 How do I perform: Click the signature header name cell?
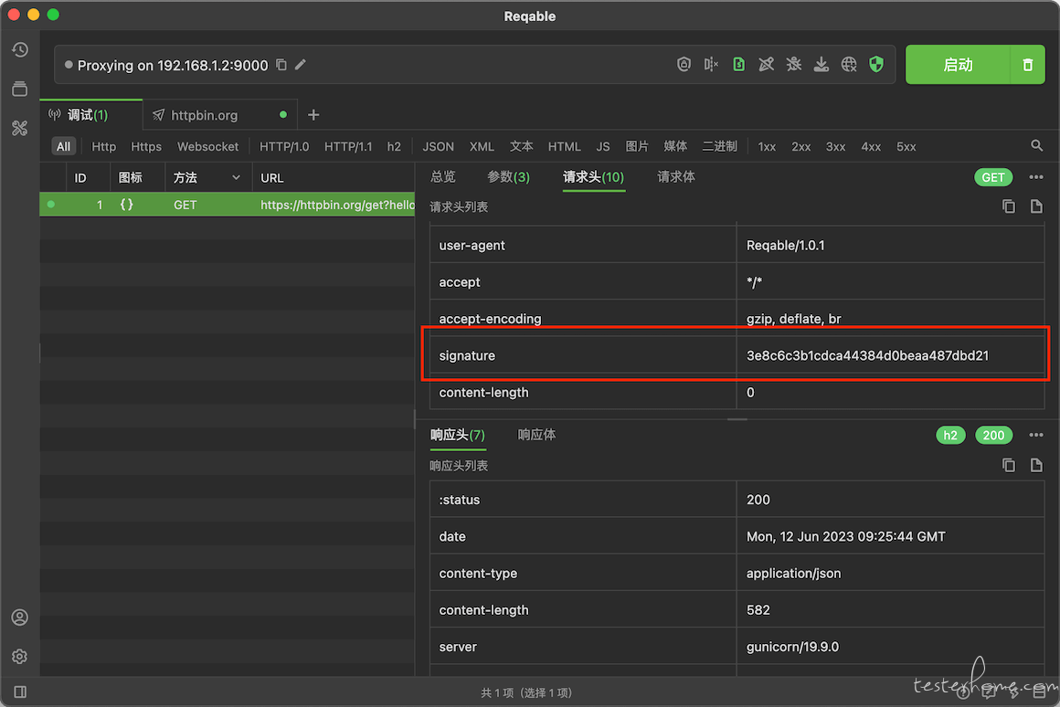click(583, 355)
